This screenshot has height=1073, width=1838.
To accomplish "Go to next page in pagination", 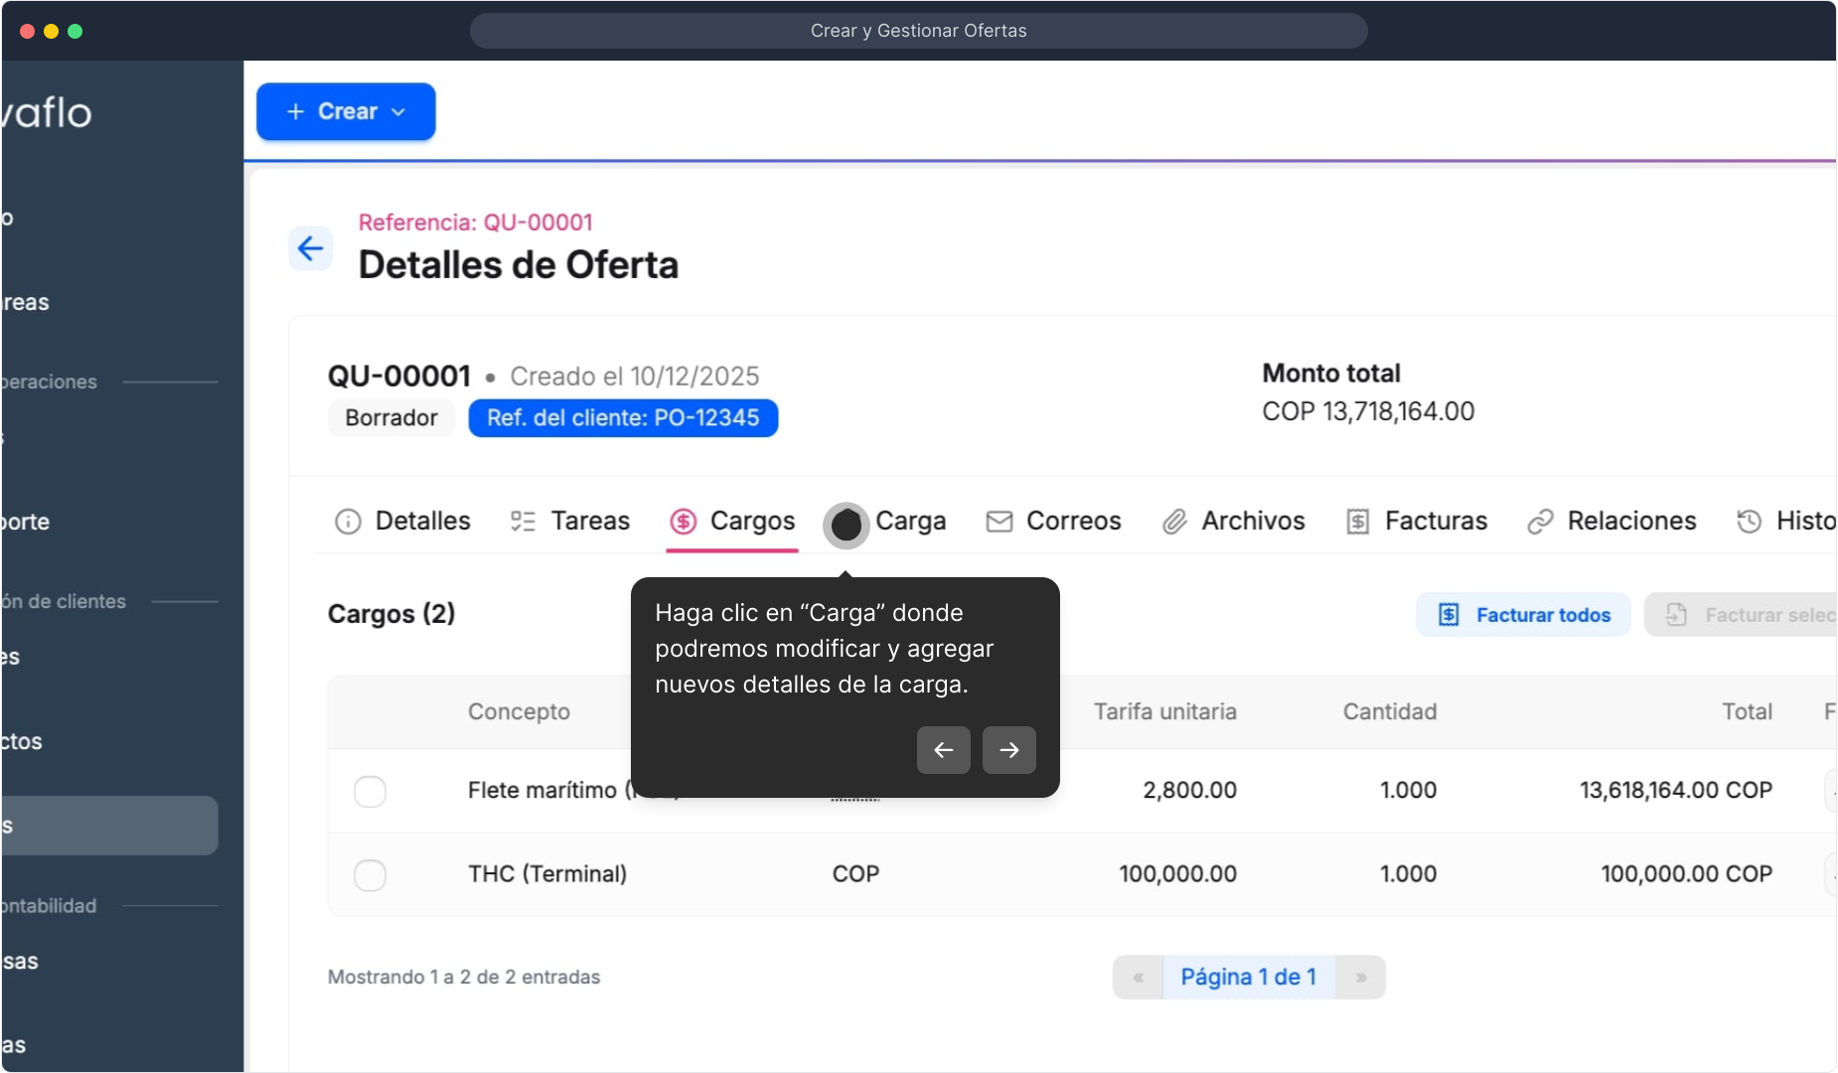I will click(1360, 978).
